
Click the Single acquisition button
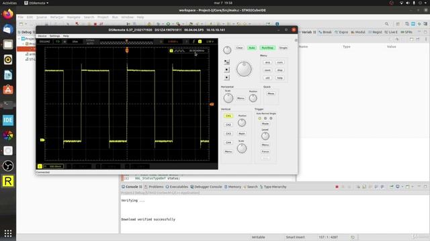click(284, 48)
